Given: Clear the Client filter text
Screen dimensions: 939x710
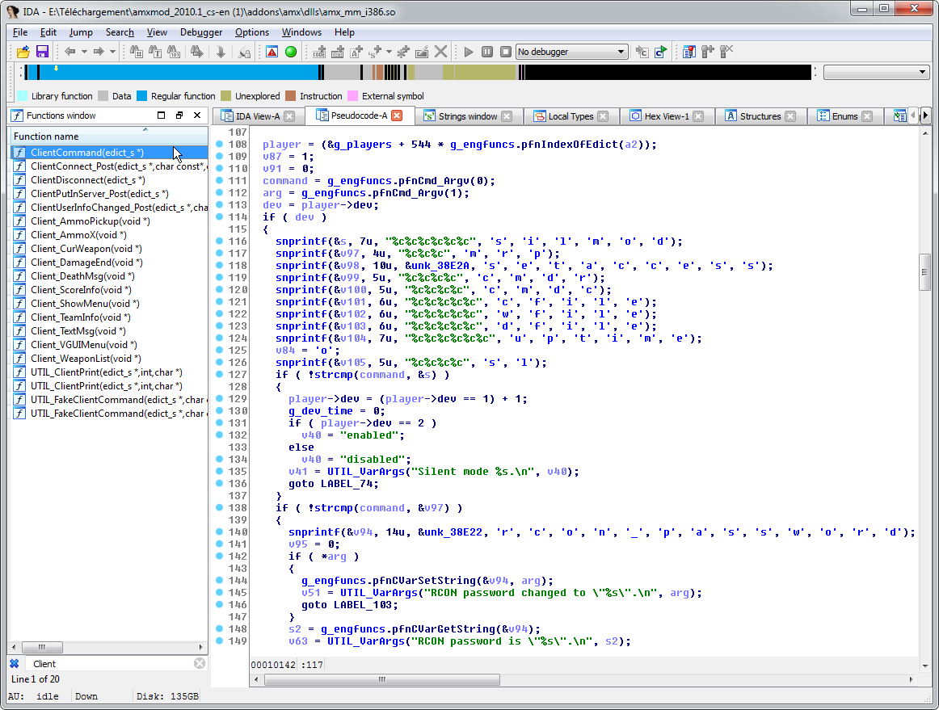Looking at the screenshot, I should (x=200, y=664).
